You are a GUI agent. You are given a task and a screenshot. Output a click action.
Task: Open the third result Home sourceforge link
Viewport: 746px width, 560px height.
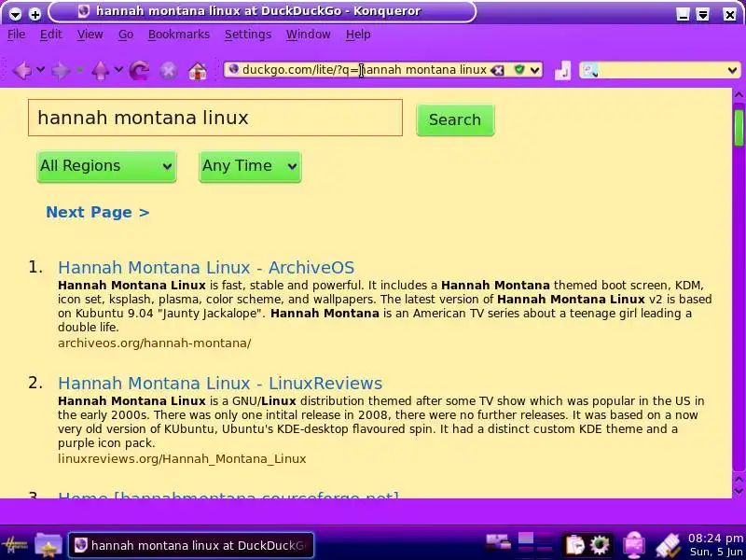click(228, 496)
